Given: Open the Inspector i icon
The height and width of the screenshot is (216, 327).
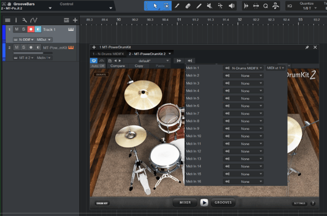Looking at the screenshot, I should pyautogui.click(x=16, y=20).
